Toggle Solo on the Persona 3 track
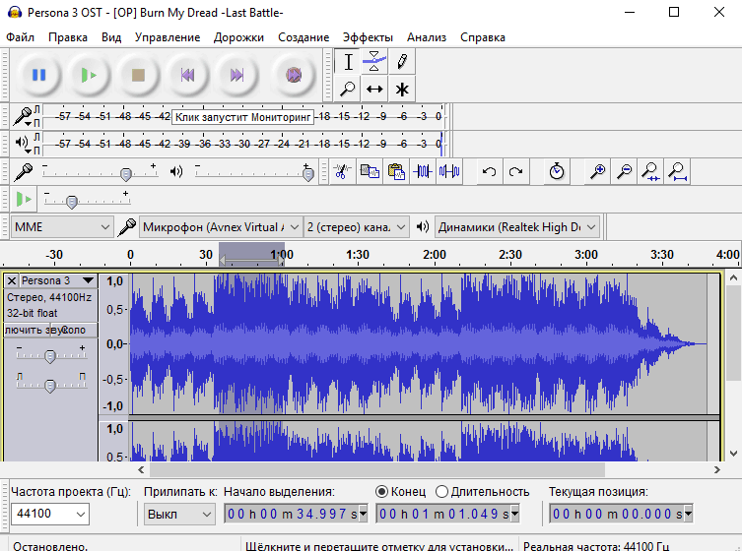The image size is (742, 551). pyautogui.click(x=75, y=330)
